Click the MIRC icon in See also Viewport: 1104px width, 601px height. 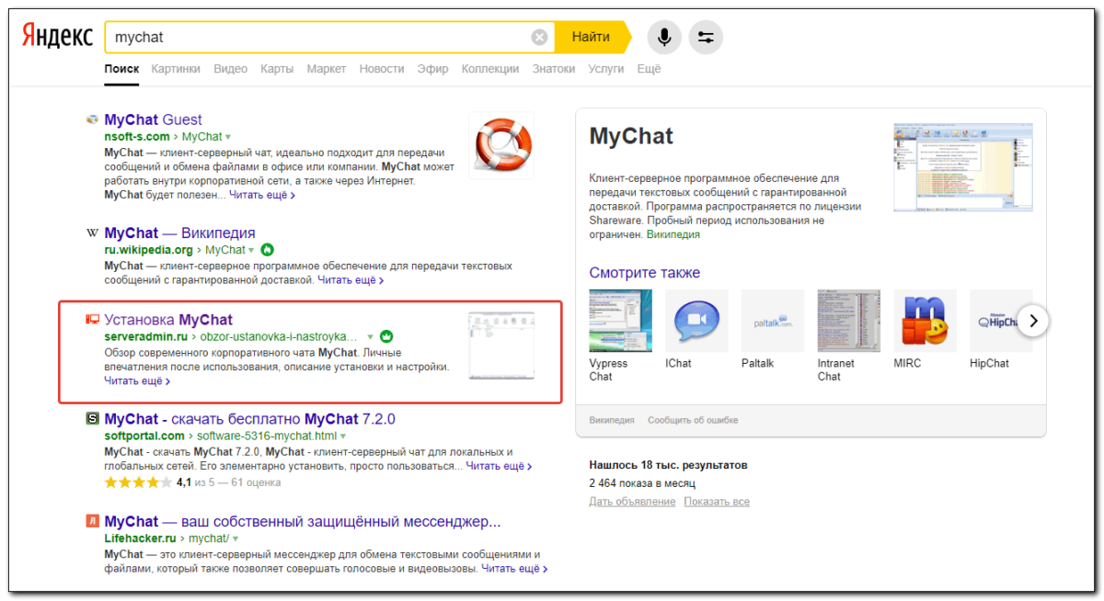tap(925, 321)
